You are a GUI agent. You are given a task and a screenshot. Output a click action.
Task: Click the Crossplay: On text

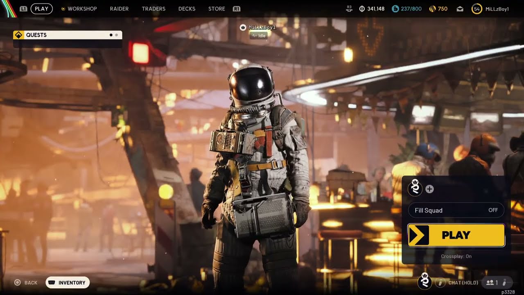coord(456,256)
